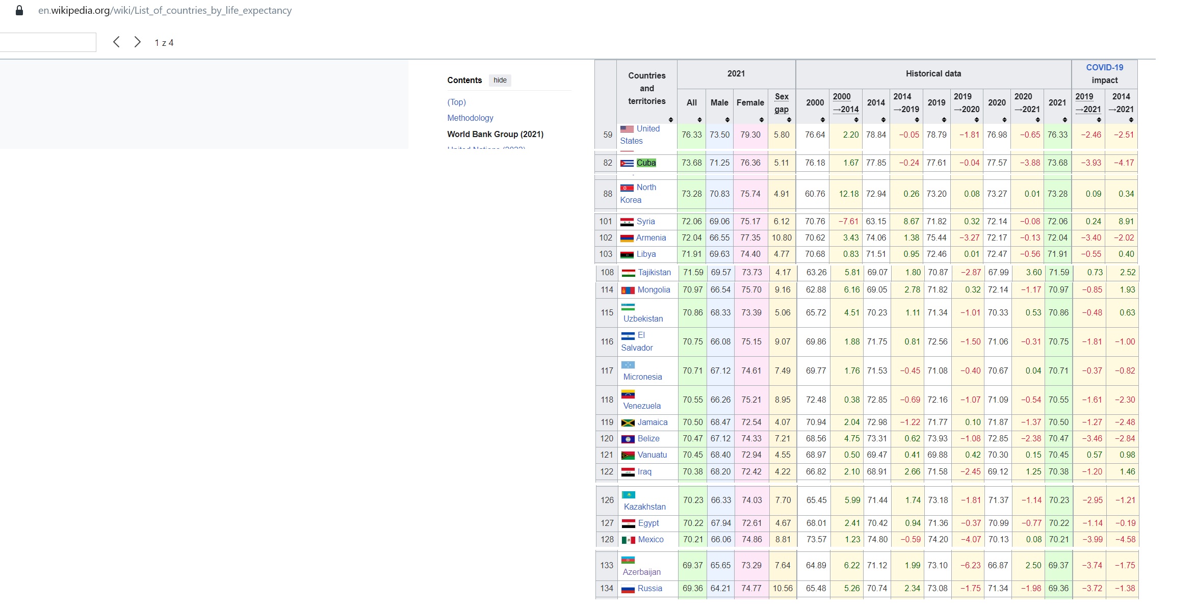The width and height of the screenshot is (1196, 609).
Task: Click the page URL in address bar
Action: 165,10
